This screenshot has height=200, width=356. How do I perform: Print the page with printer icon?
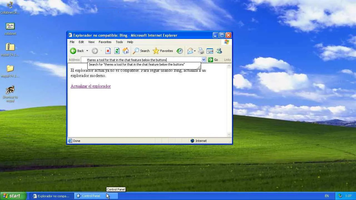(201, 51)
